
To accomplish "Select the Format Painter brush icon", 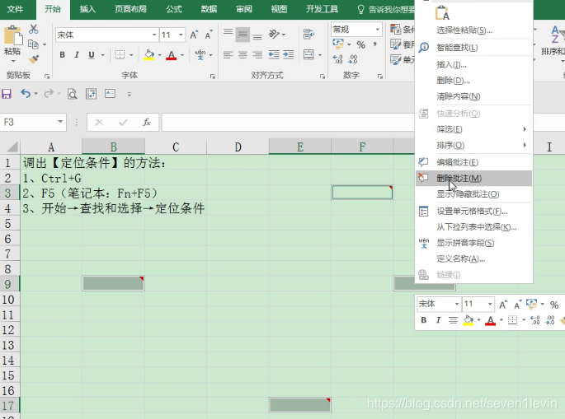I will coord(34,58).
